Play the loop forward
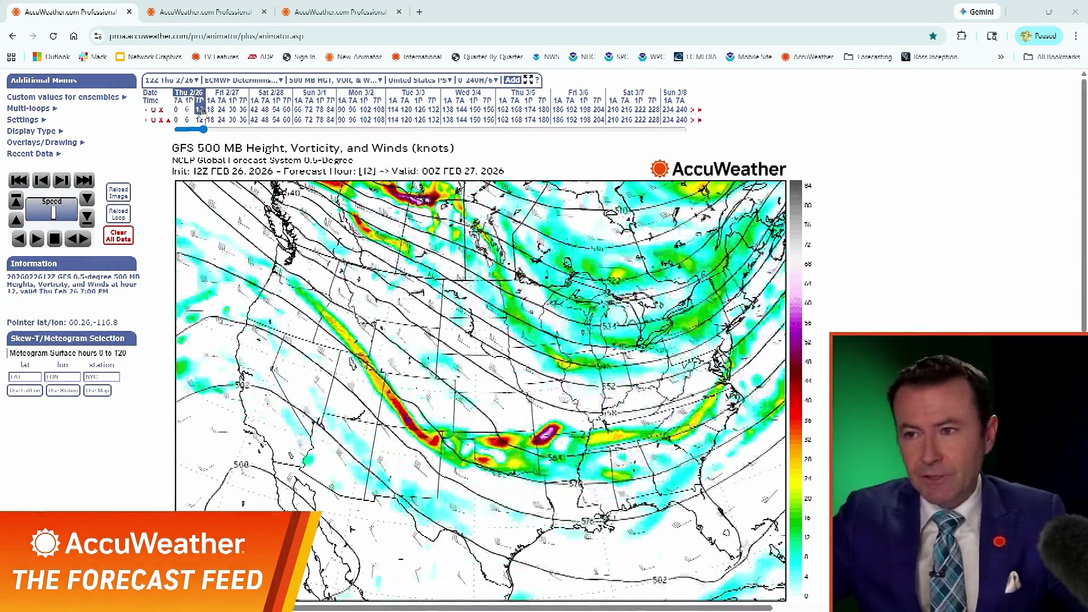 36,239
